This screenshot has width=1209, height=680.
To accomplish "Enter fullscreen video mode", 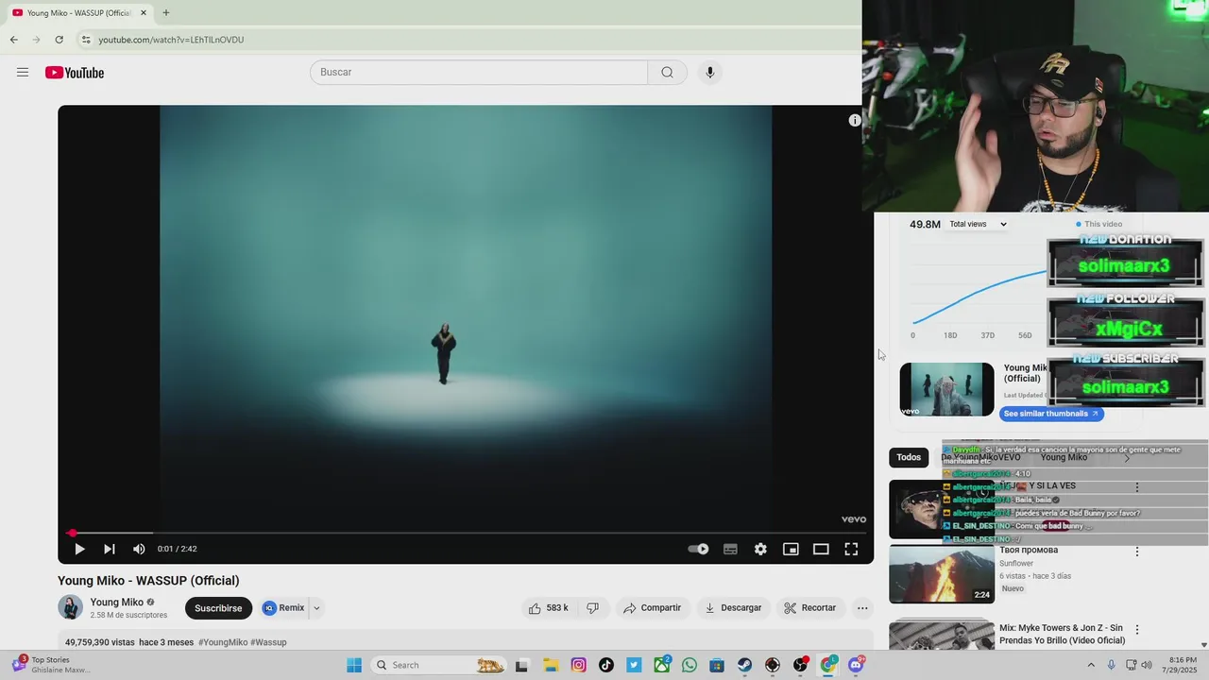I will point(851,549).
